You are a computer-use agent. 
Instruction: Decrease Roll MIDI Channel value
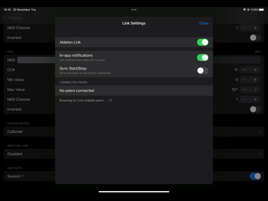tap(245, 100)
